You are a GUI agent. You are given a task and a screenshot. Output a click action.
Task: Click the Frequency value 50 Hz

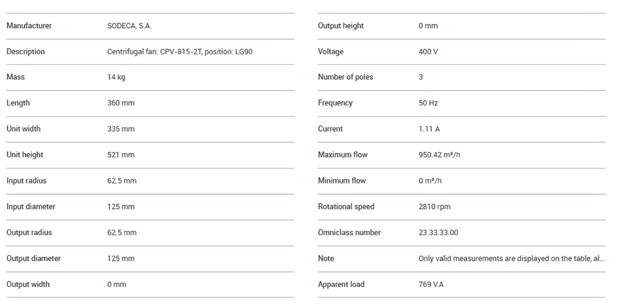coord(428,103)
